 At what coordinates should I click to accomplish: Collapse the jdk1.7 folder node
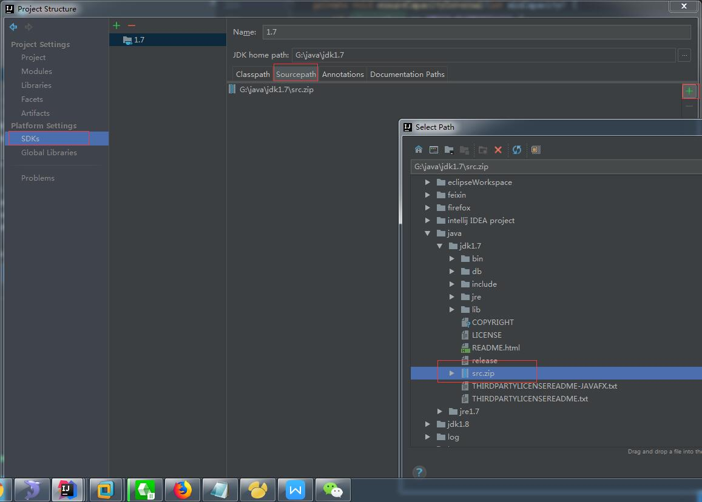[440, 246]
